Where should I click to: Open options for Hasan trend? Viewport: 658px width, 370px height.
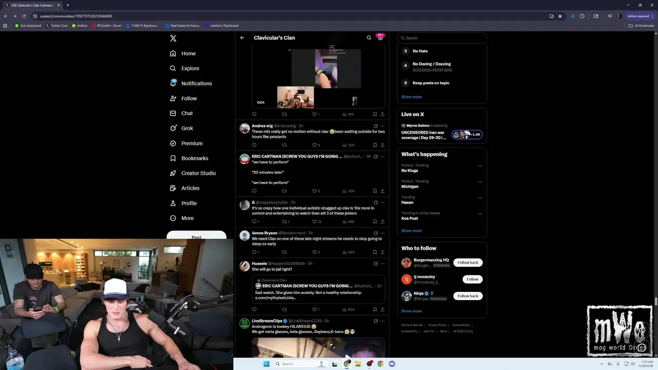pyautogui.click(x=480, y=198)
